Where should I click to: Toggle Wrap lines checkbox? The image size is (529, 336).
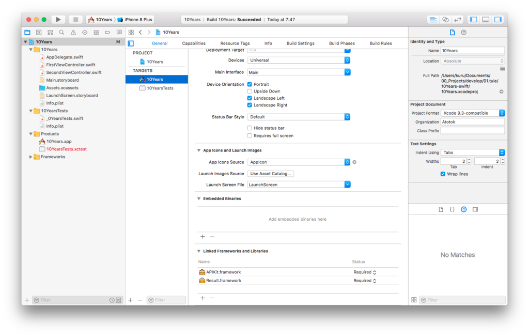point(443,174)
